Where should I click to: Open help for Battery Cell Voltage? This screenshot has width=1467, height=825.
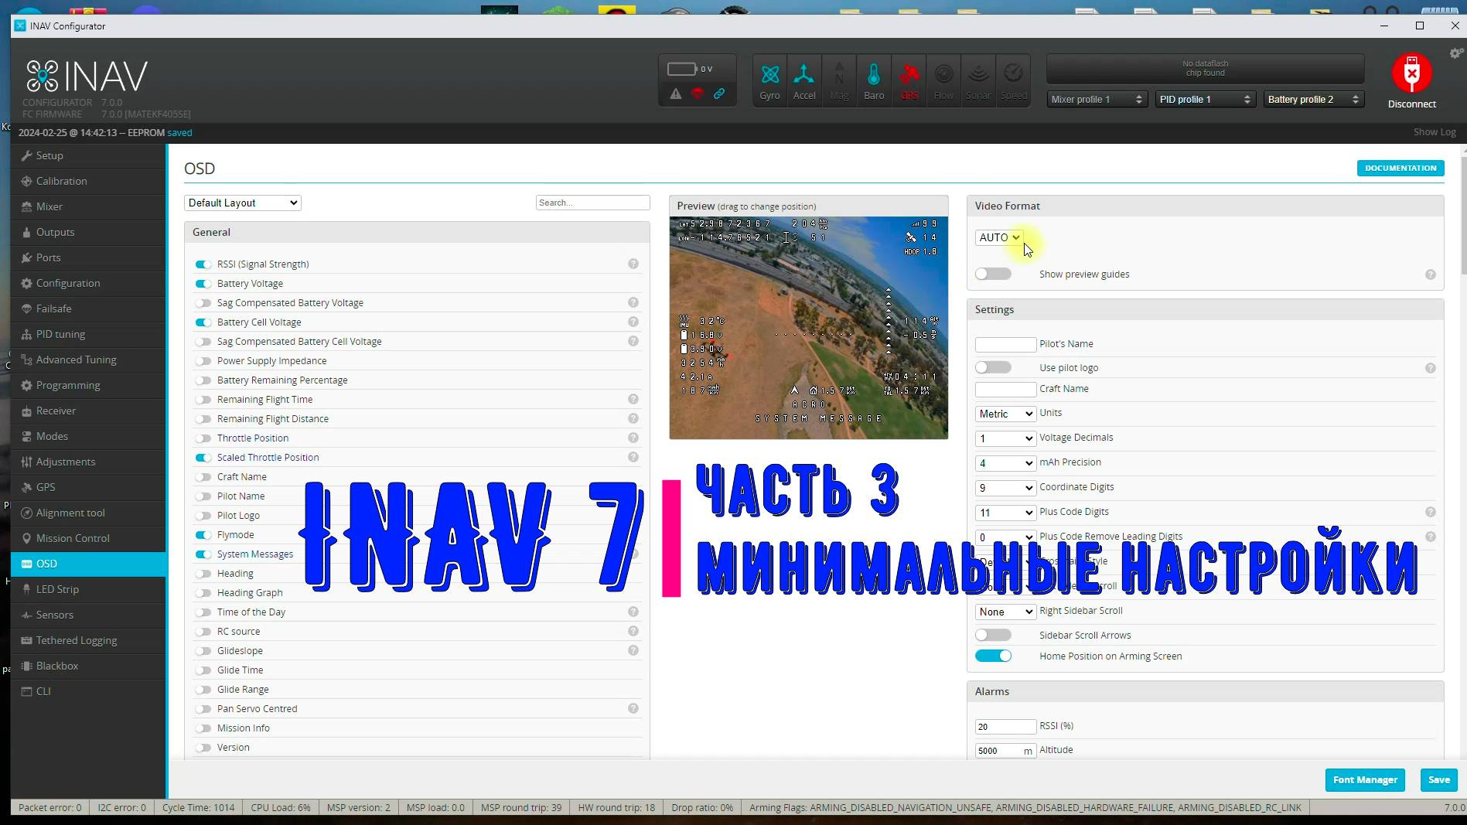click(x=633, y=322)
